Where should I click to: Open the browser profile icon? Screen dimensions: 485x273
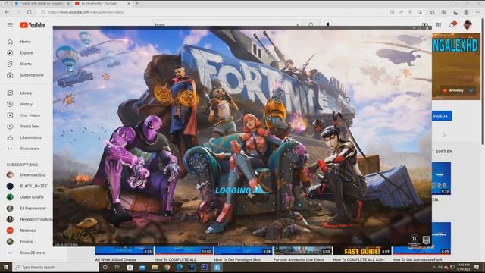(466, 12)
